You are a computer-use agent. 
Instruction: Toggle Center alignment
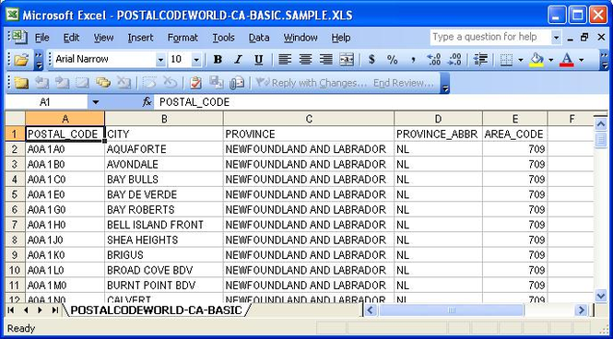(x=305, y=59)
